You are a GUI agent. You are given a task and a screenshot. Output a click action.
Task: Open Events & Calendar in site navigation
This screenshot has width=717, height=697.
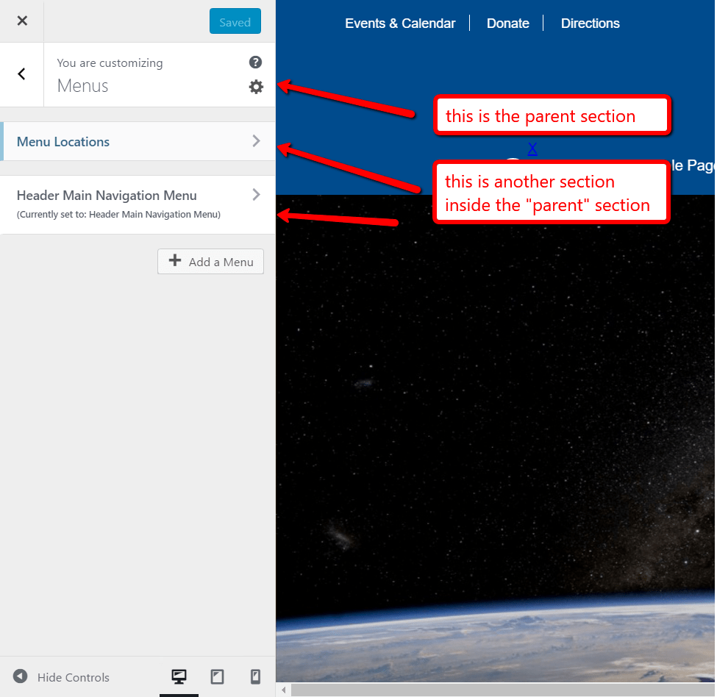[x=400, y=24]
